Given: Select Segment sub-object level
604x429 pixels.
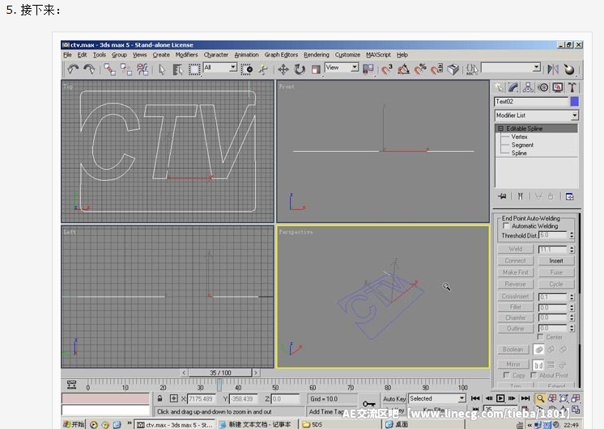Looking at the screenshot, I should pos(522,145).
